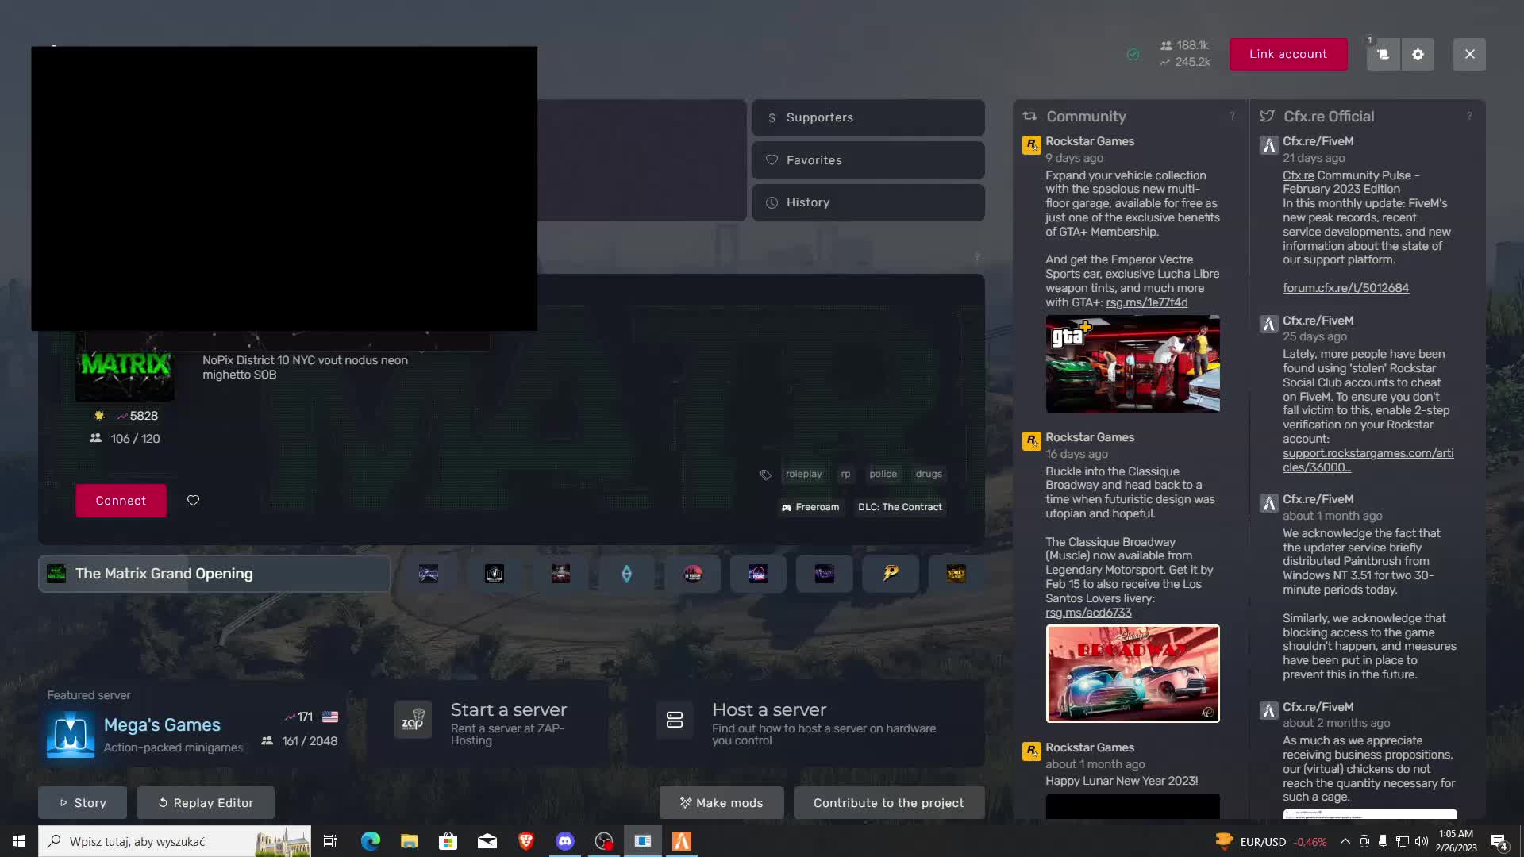Select the yellow lightning P server icon
The image size is (1524, 857).
click(891, 574)
